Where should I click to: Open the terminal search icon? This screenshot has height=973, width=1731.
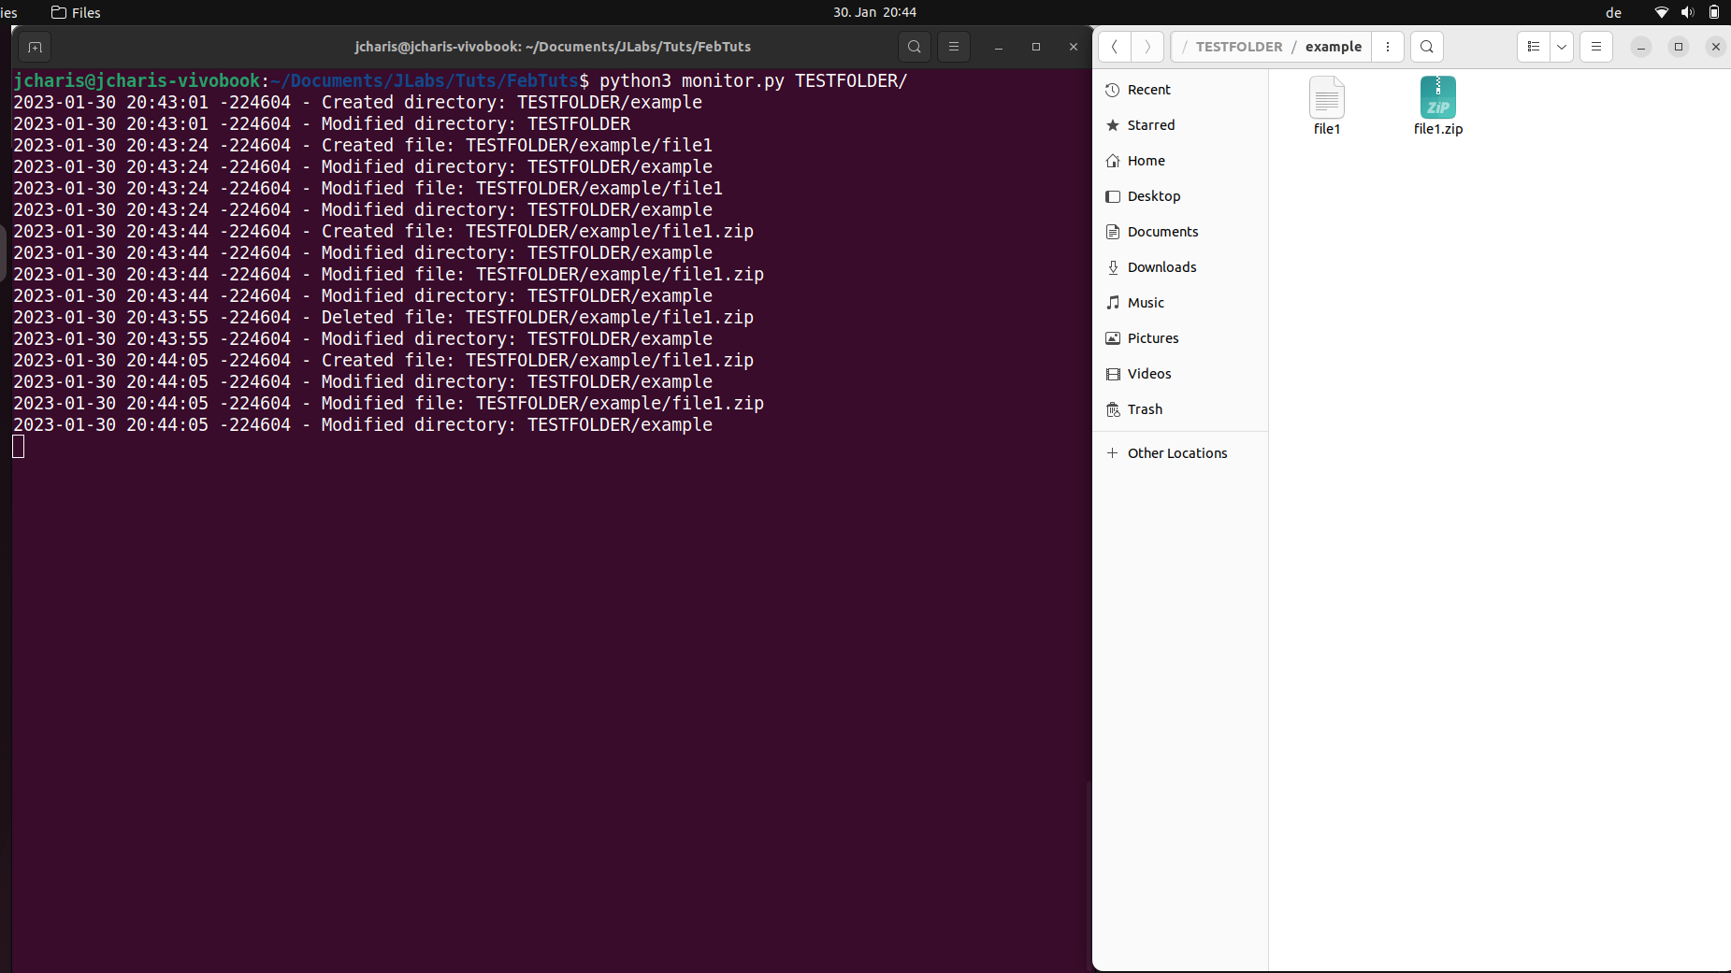[914, 47]
